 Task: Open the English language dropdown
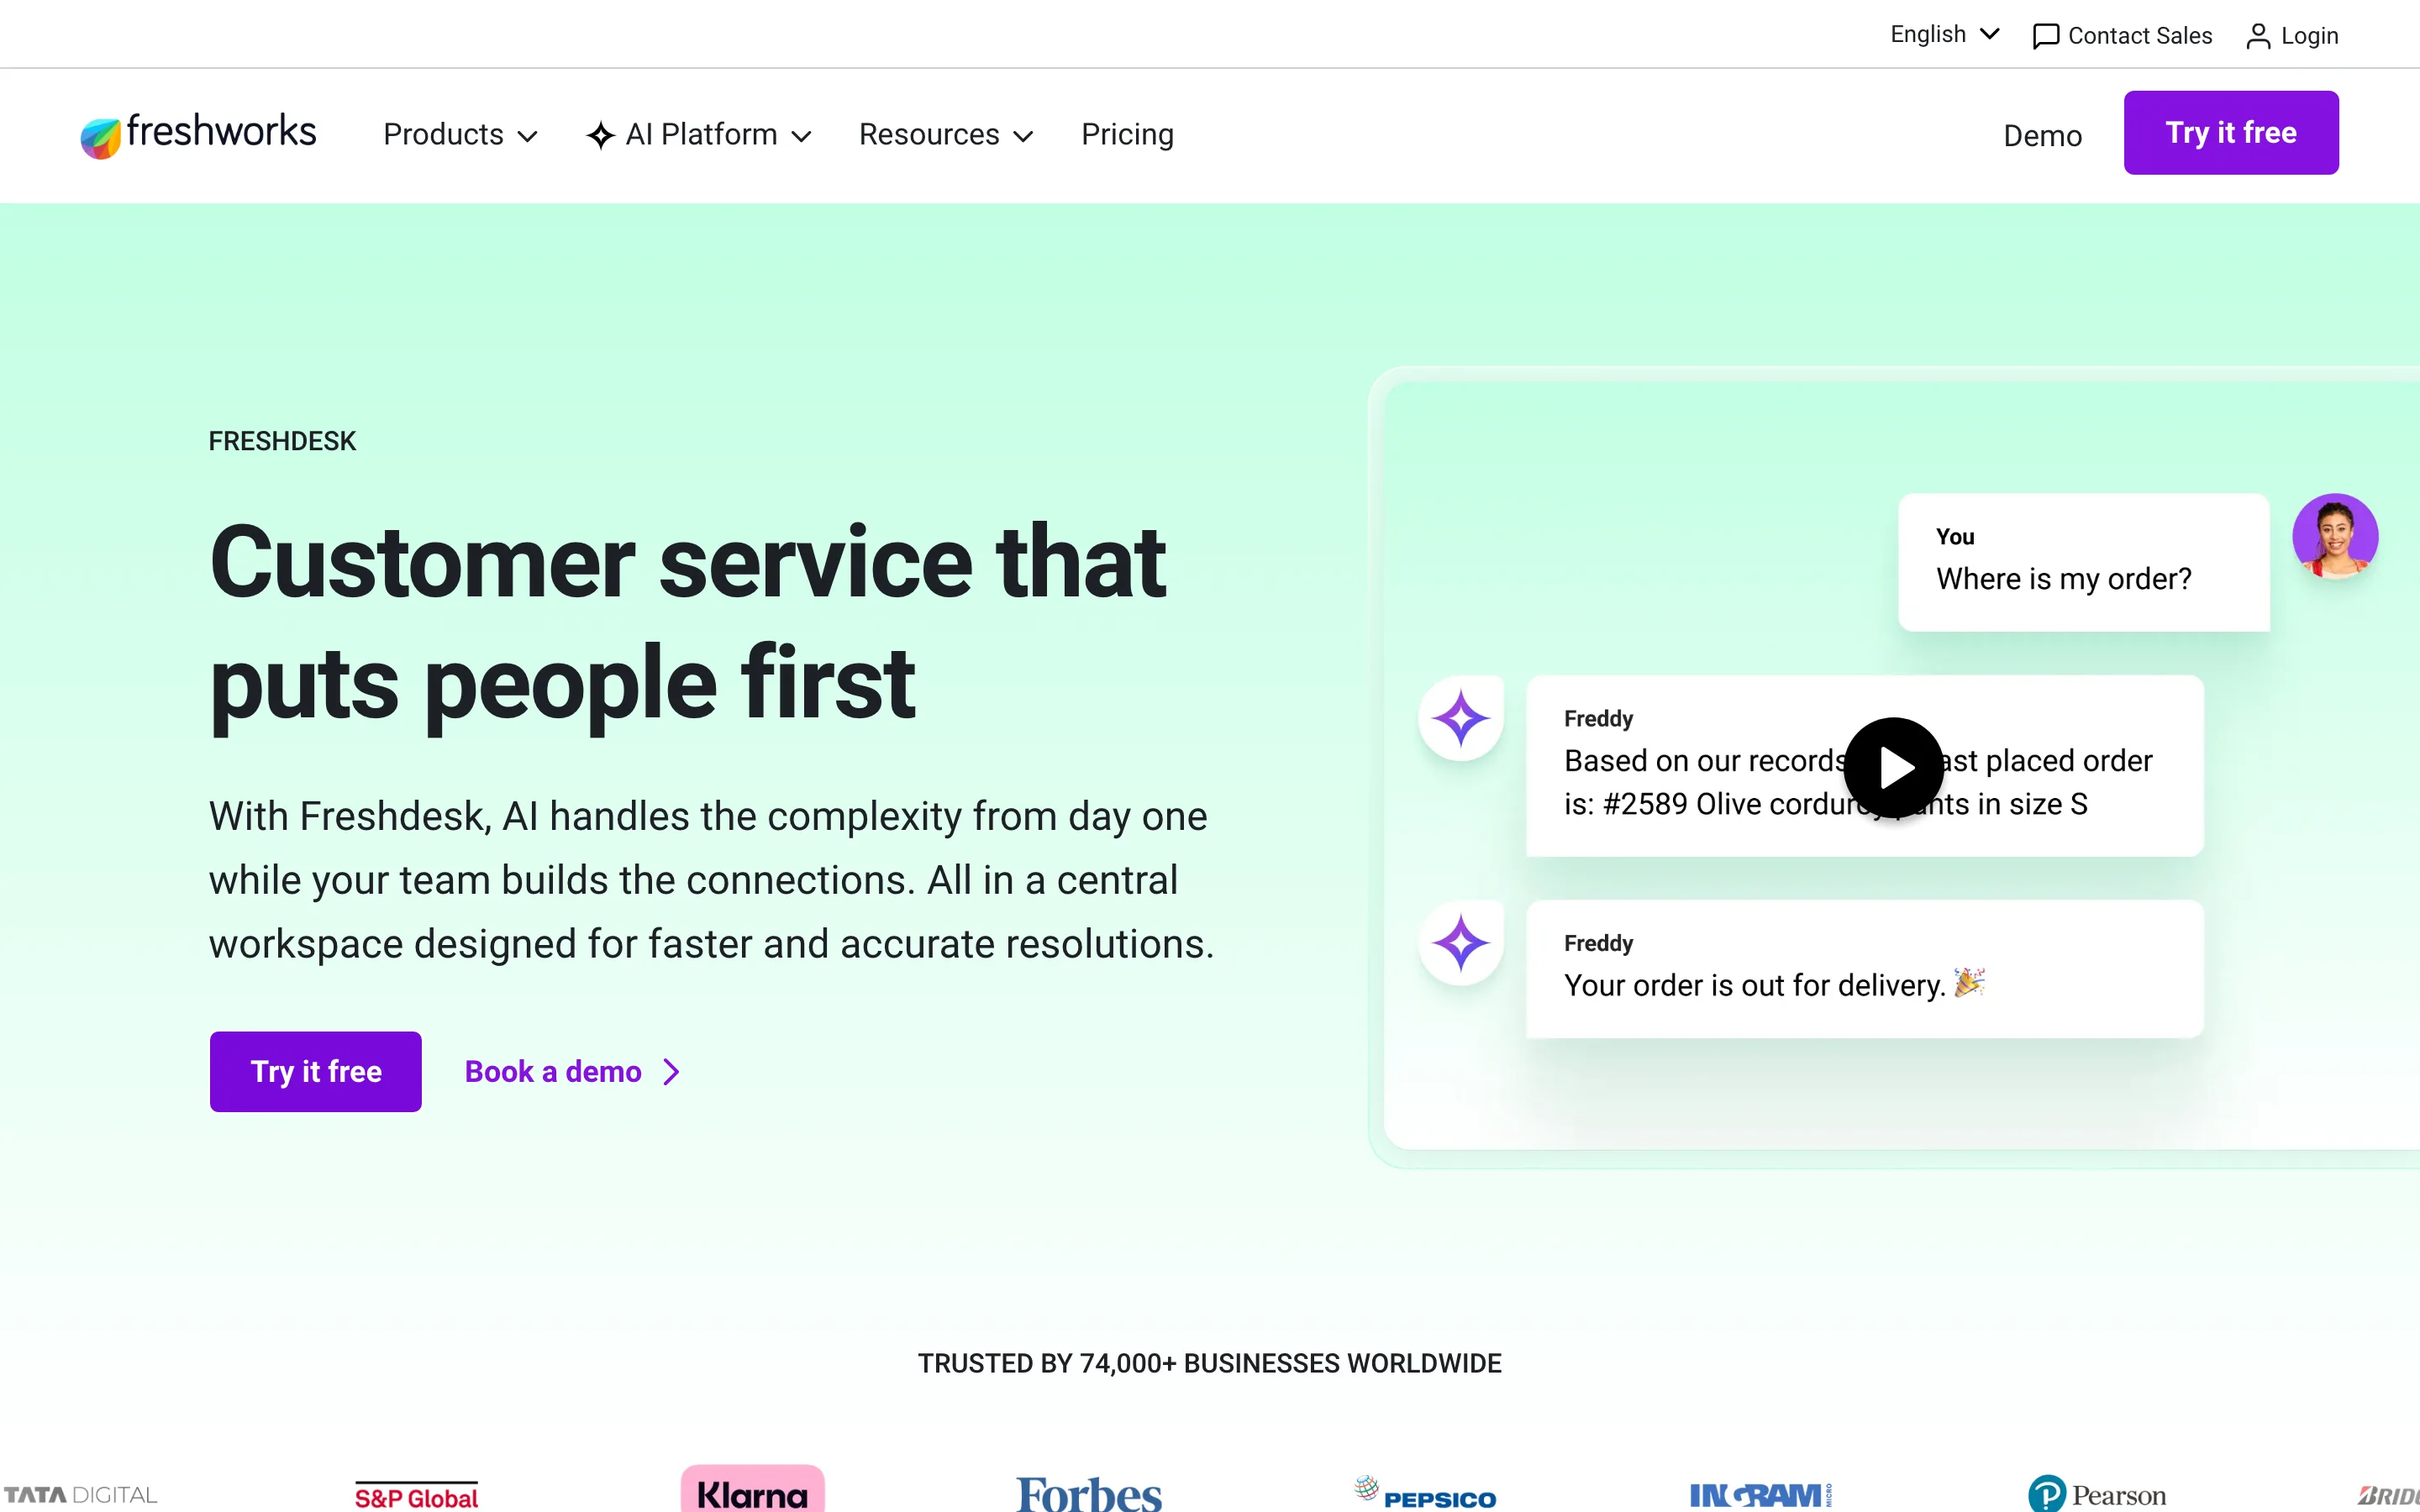1944,34
